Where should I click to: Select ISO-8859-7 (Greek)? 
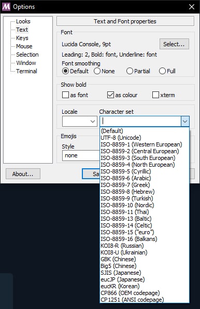pyautogui.click(x=145, y=185)
